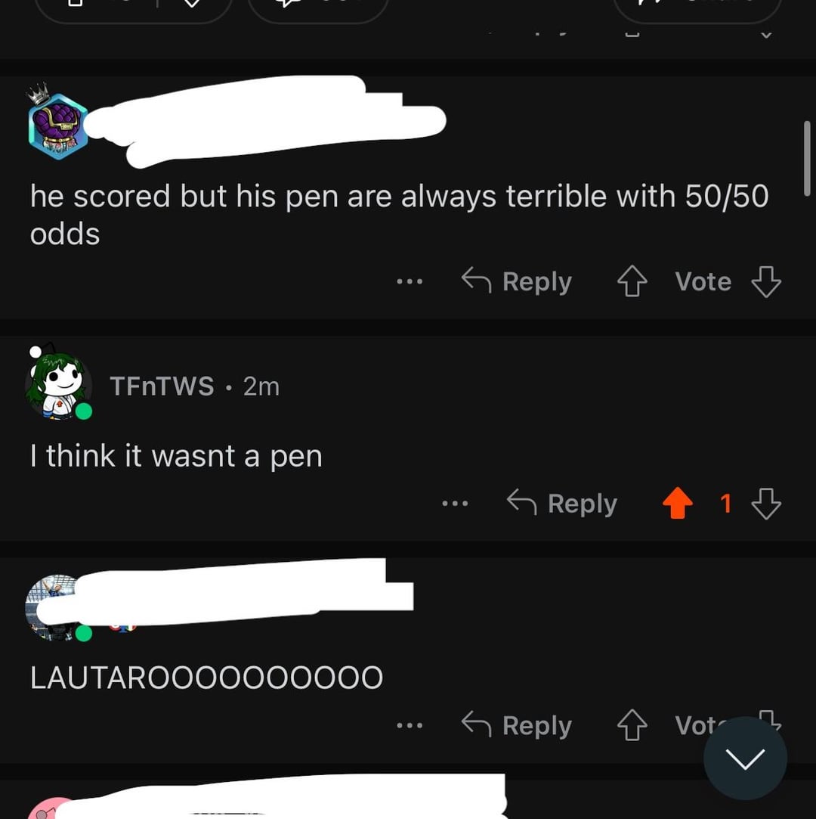The width and height of the screenshot is (816, 819).
Task: Tap the 'Vote' label on first comment
Action: 703,281
